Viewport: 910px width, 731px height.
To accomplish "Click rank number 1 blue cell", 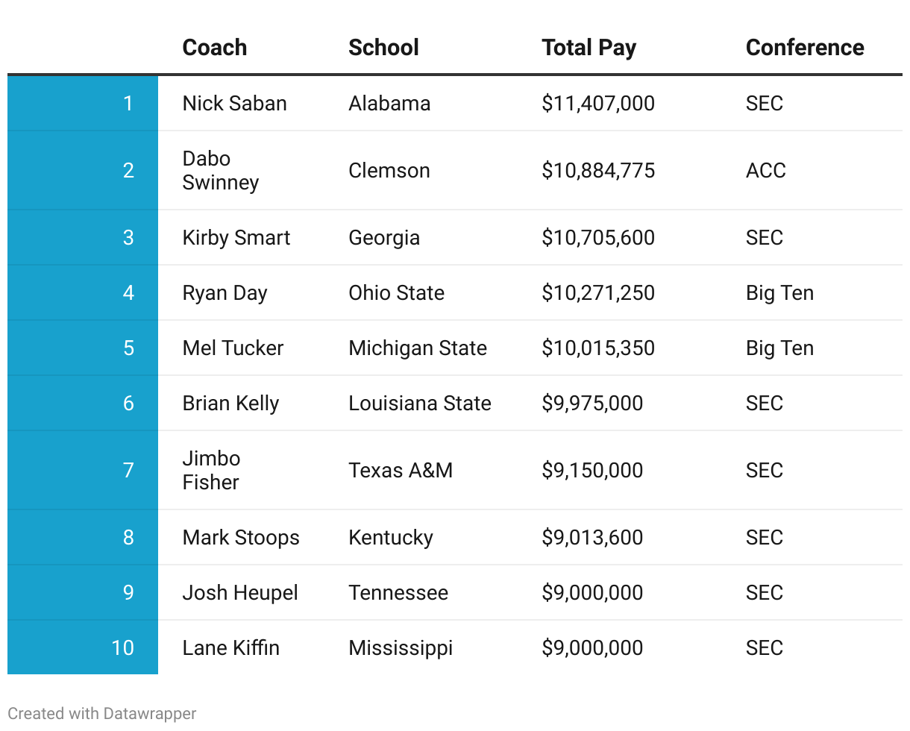I will [x=83, y=103].
